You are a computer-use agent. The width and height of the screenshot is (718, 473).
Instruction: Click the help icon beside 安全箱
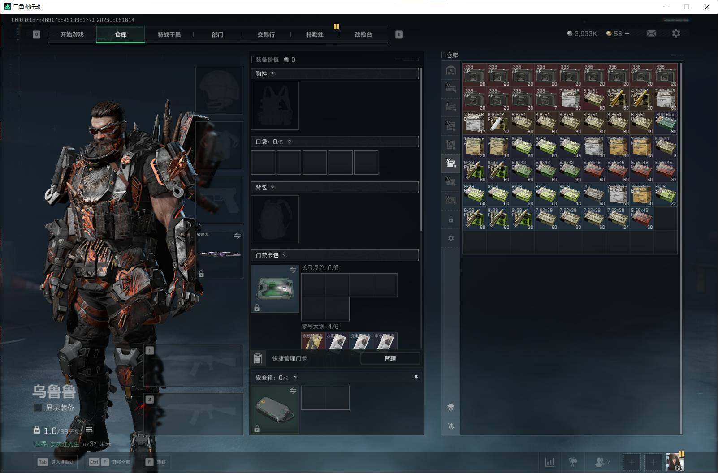(x=295, y=378)
